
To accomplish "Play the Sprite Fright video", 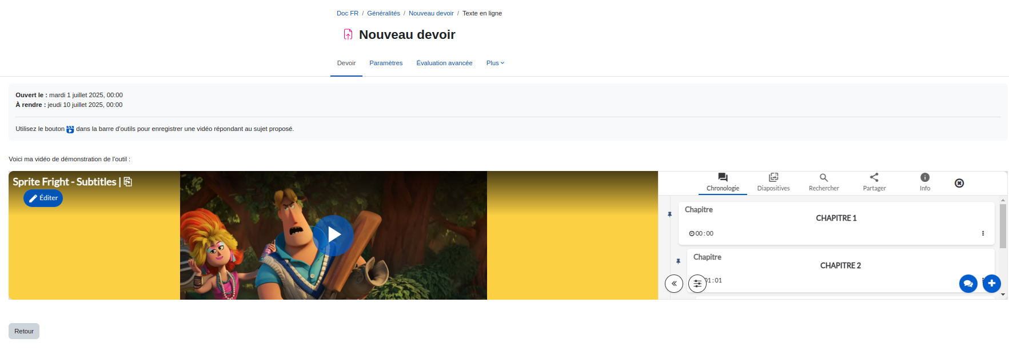I will tap(333, 235).
